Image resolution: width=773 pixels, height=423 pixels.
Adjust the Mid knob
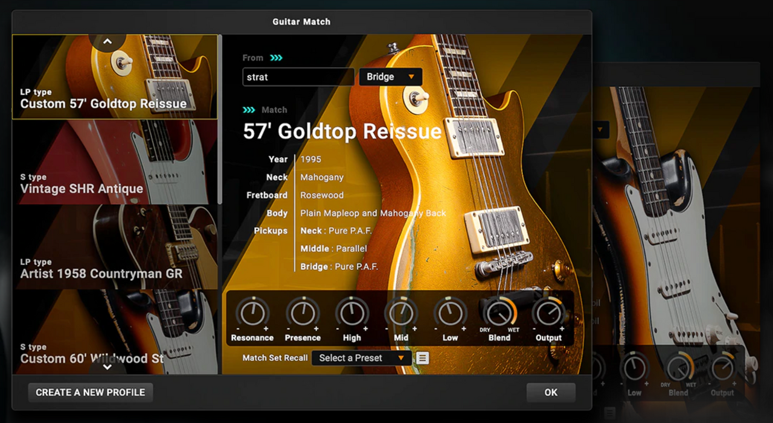tap(401, 313)
